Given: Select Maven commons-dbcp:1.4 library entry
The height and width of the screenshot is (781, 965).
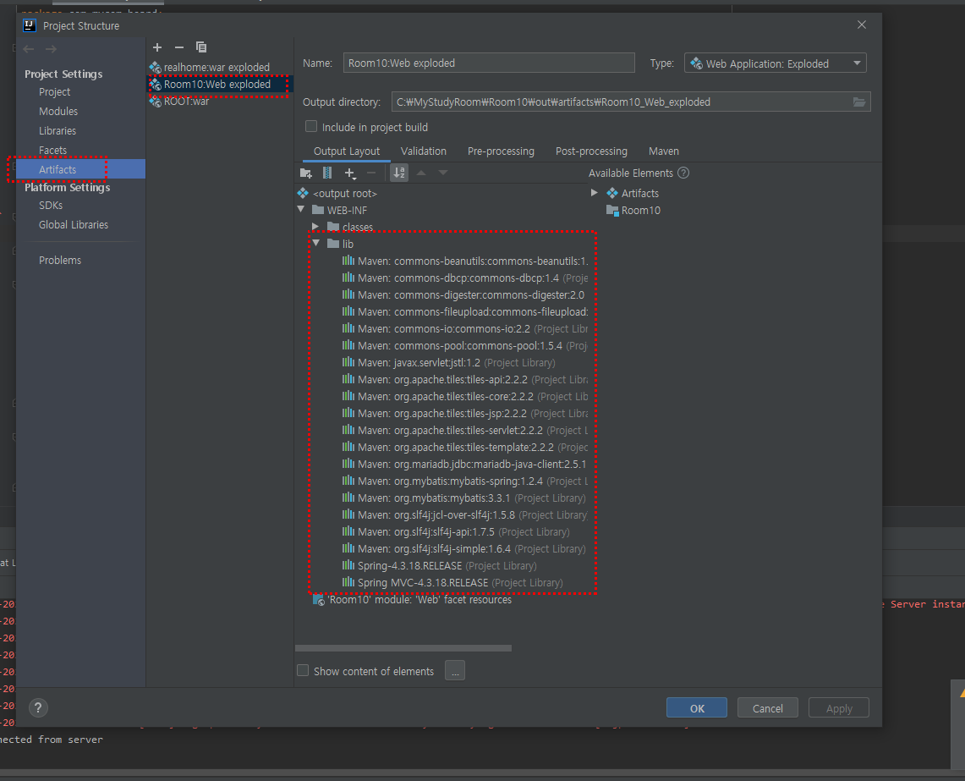Looking at the screenshot, I should [465, 278].
